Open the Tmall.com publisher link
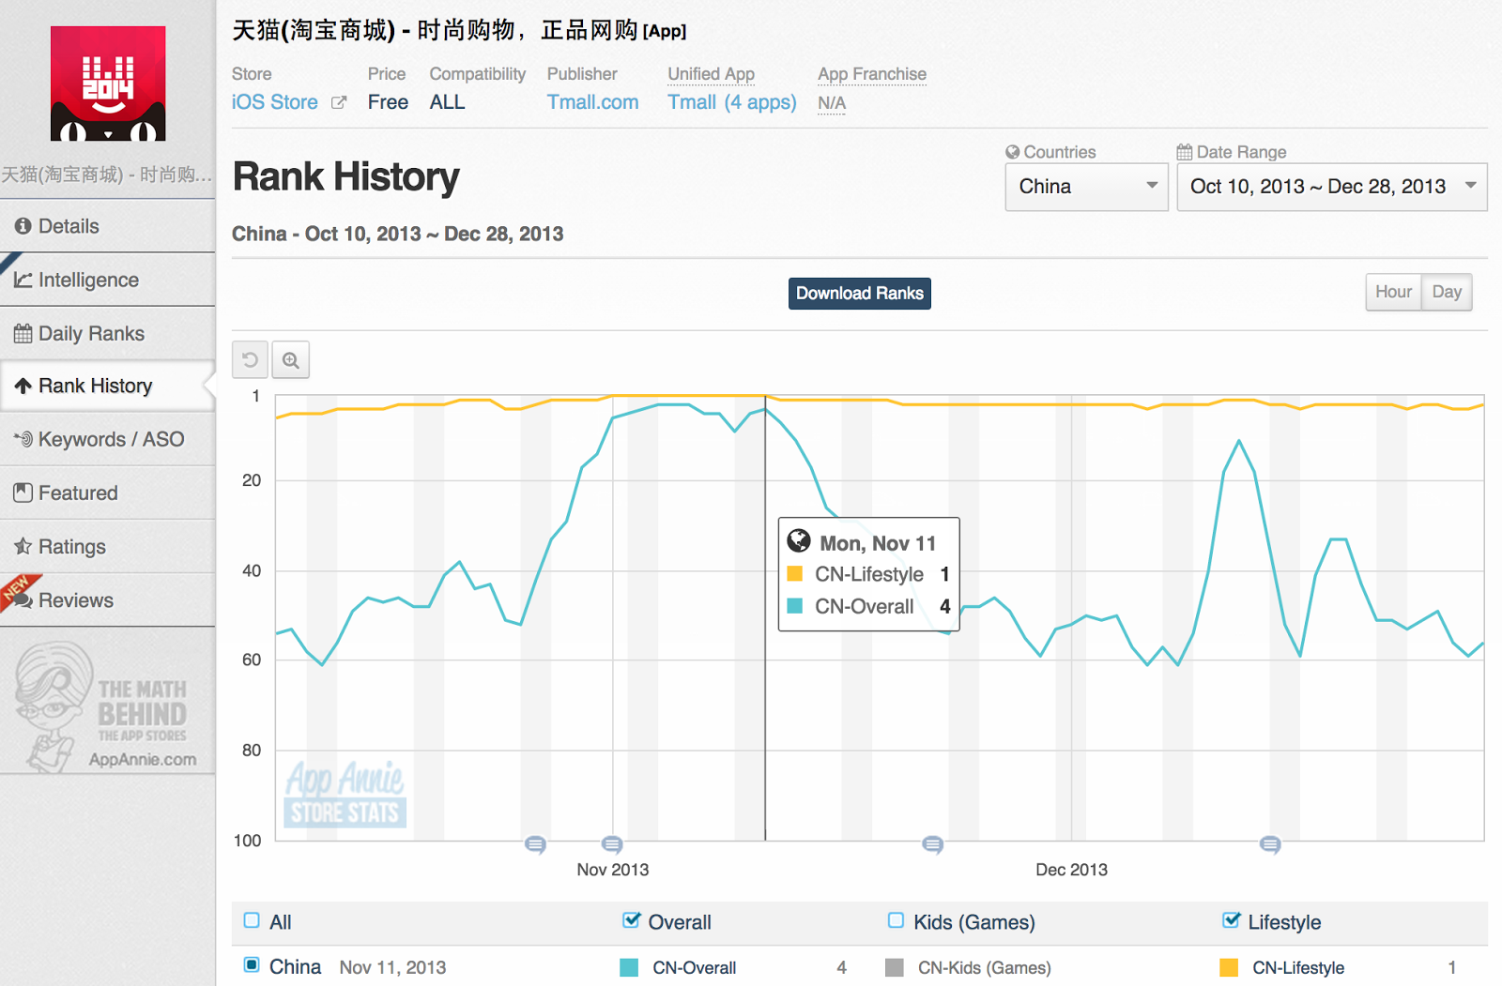Viewport: 1502px width, 986px height. [x=592, y=102]
